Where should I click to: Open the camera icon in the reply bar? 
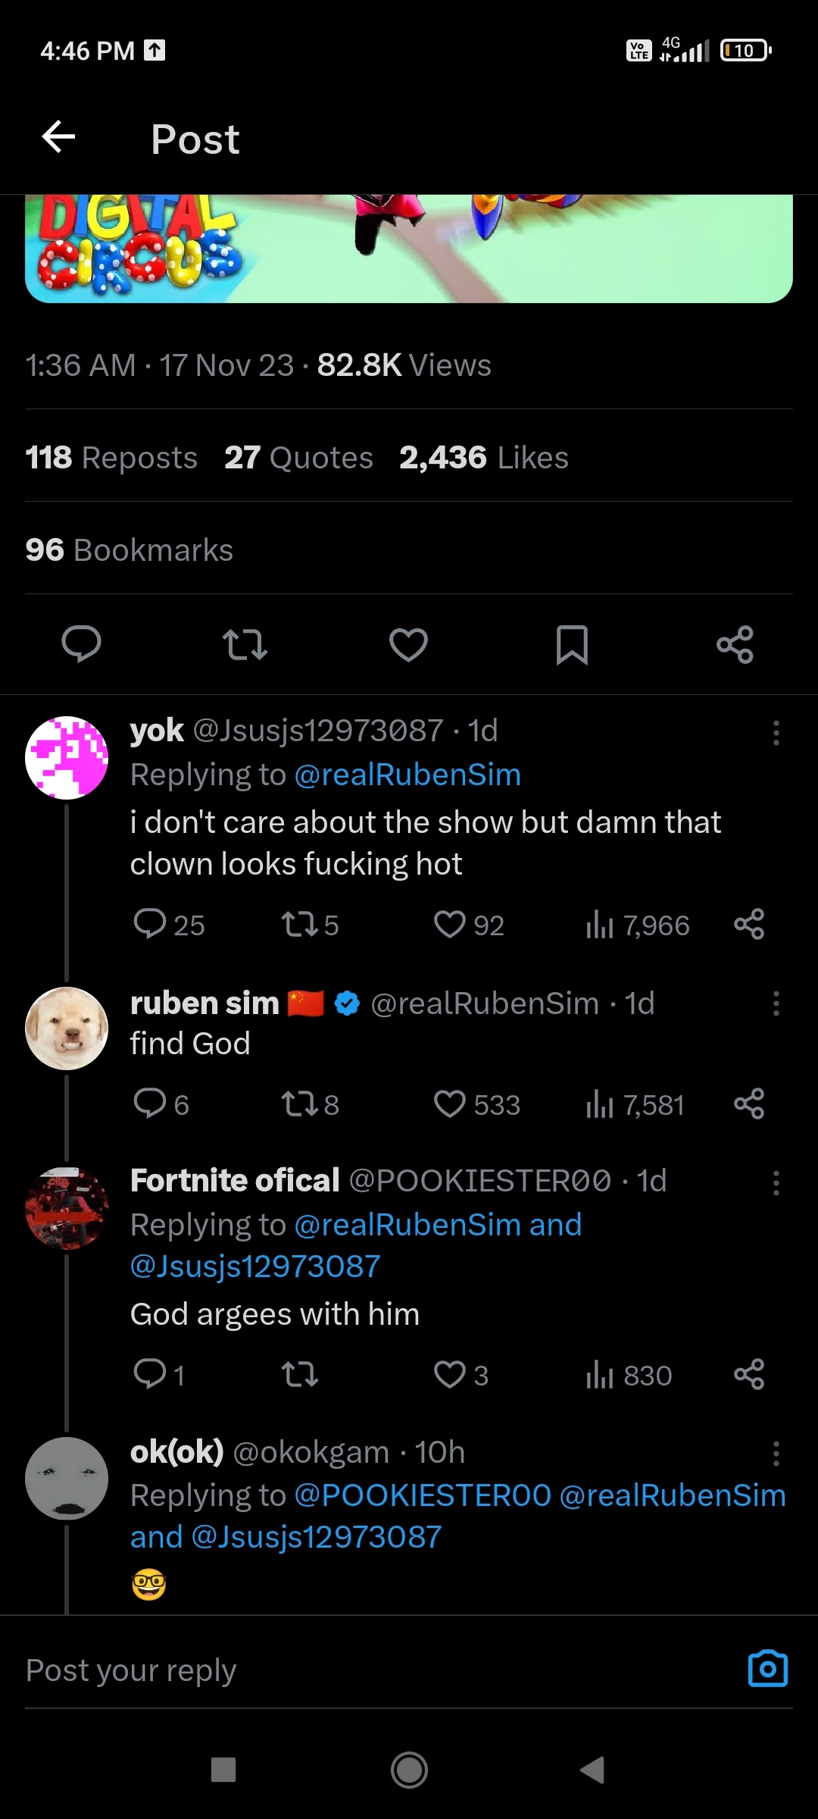pos(767,1669)
